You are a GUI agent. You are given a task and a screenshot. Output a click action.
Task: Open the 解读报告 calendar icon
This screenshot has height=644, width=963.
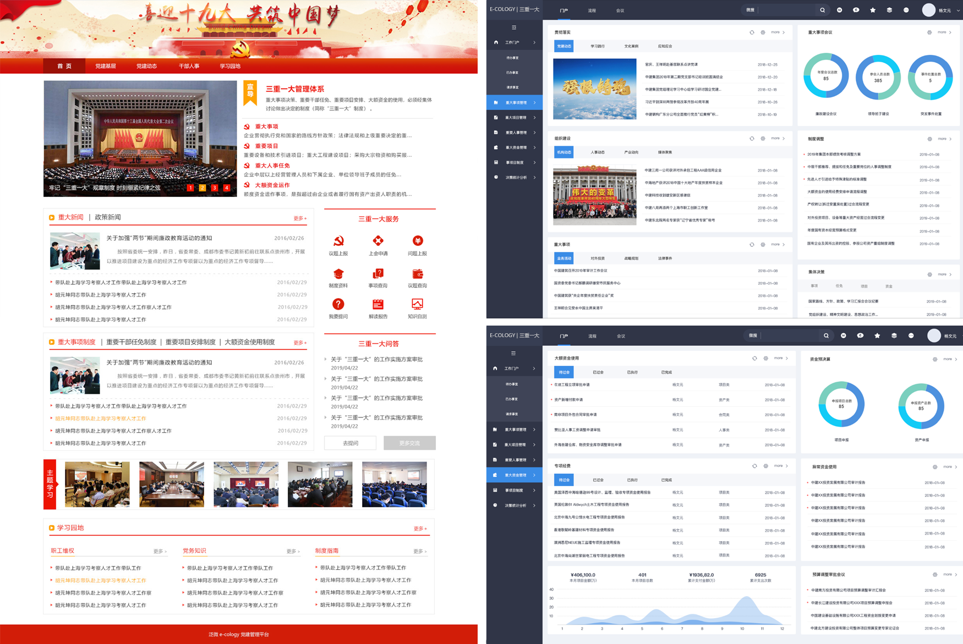378,304
